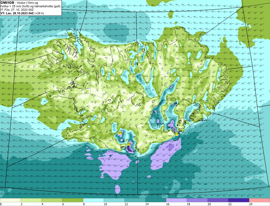Click the 16–18 m/s lavender swatch
The image size is (270, 206).
[x=177, y=200]
